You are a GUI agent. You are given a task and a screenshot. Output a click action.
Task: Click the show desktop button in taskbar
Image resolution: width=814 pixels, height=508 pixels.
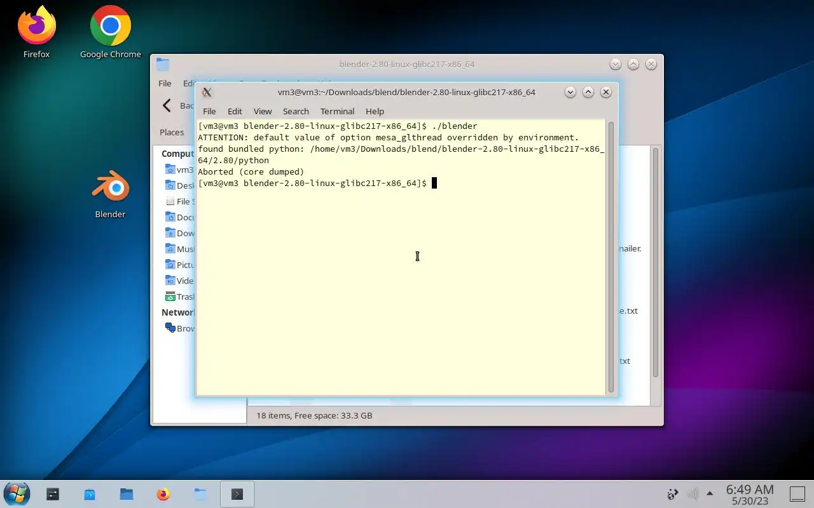[x=797, y=494]
